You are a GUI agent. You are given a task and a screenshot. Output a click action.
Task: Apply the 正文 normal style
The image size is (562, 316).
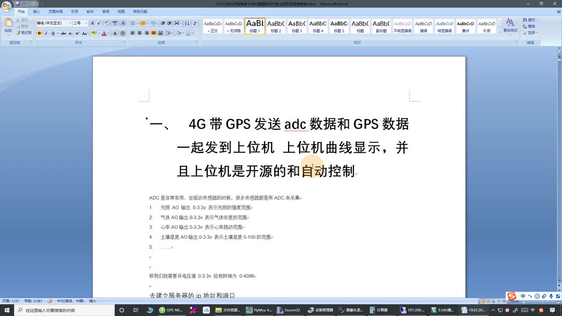click(213, 26)
